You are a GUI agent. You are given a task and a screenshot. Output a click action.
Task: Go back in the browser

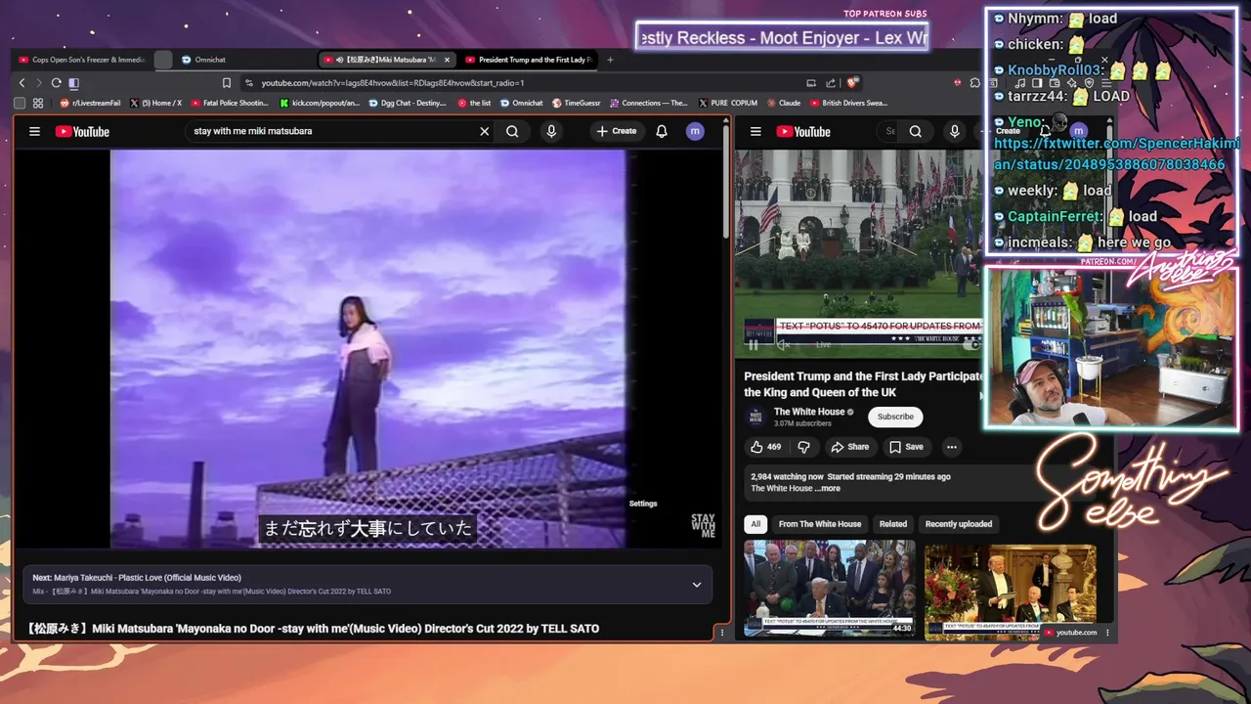[22, 83]
